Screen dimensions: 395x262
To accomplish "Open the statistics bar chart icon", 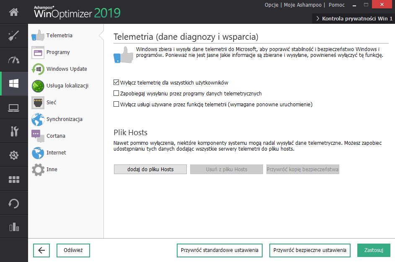I will [x=14, y=227].
